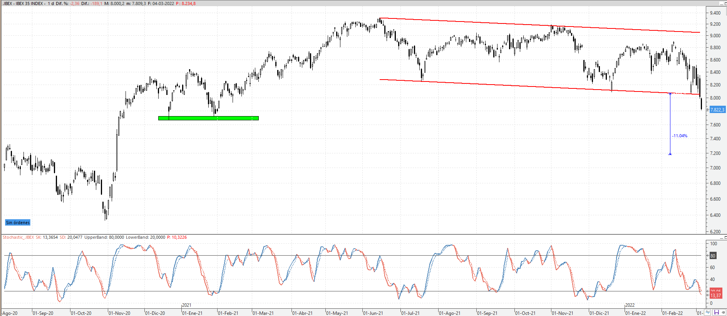Click the 9.400 price axis label
The width and height of the screenshot is (727, 316).
click(715, 13)
